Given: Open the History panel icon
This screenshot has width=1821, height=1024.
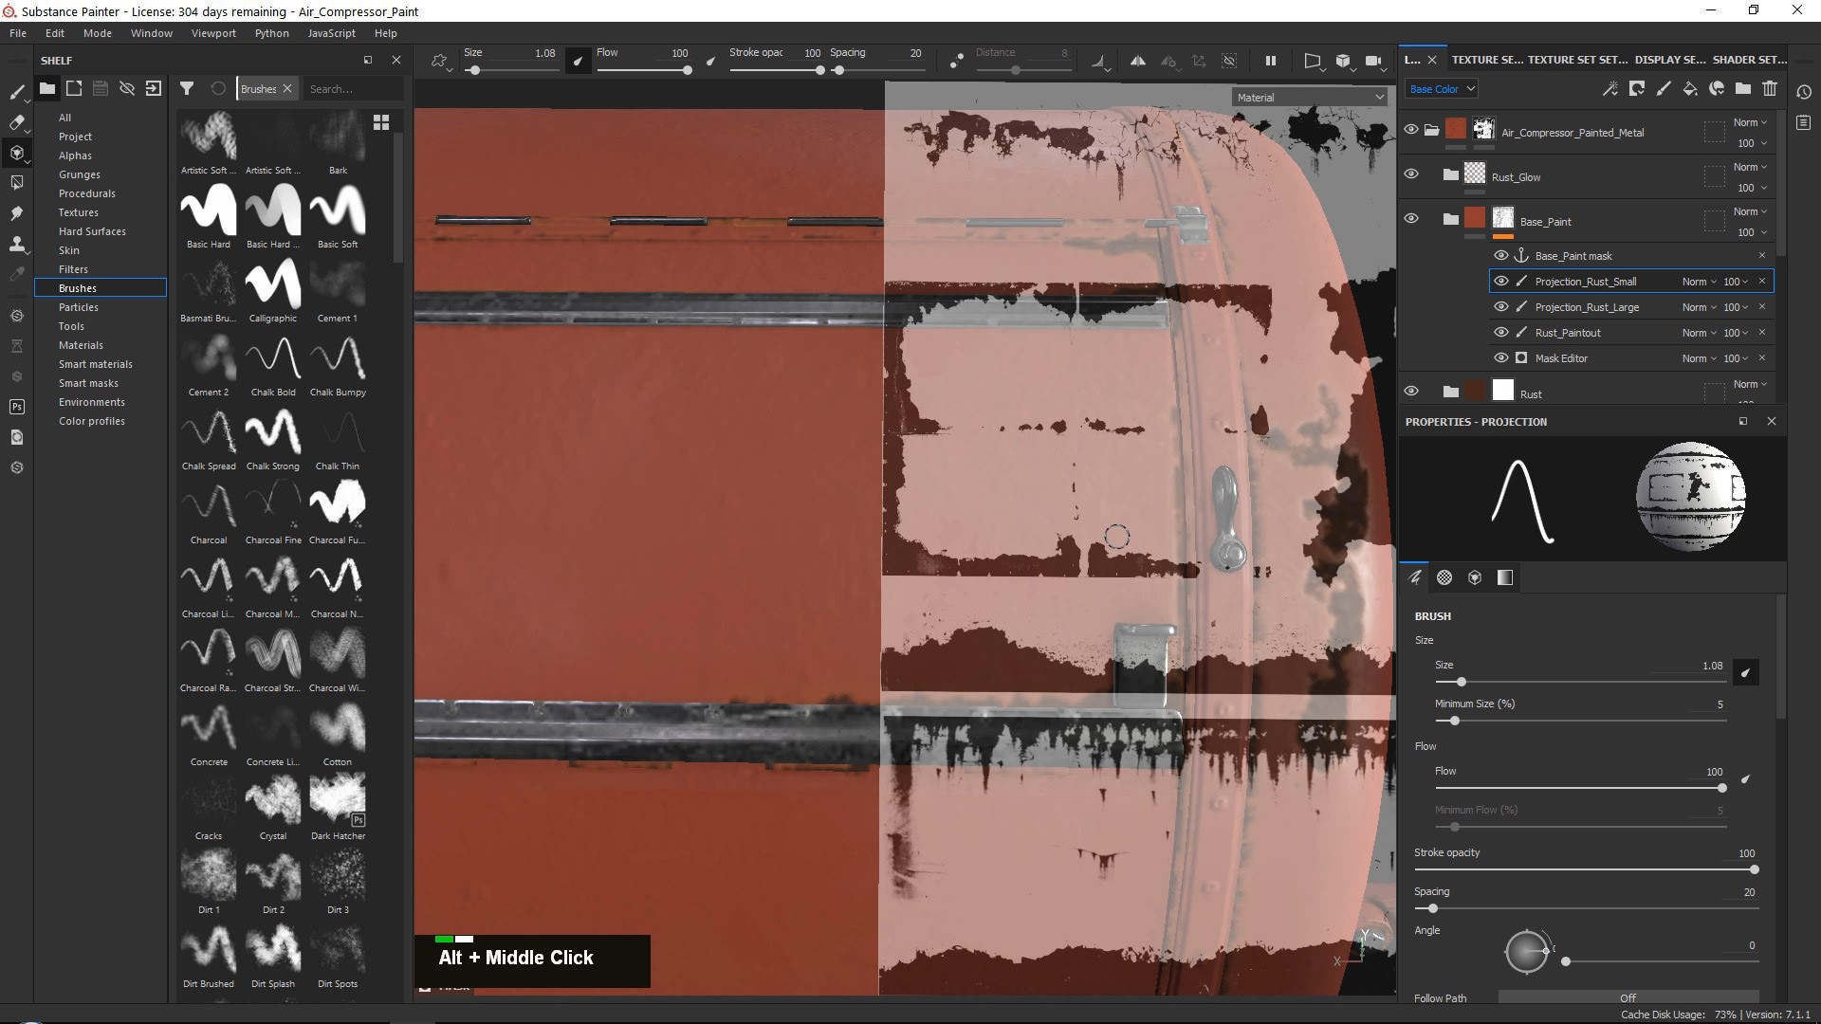Looking at the screenshot, I should (1804, 92).
